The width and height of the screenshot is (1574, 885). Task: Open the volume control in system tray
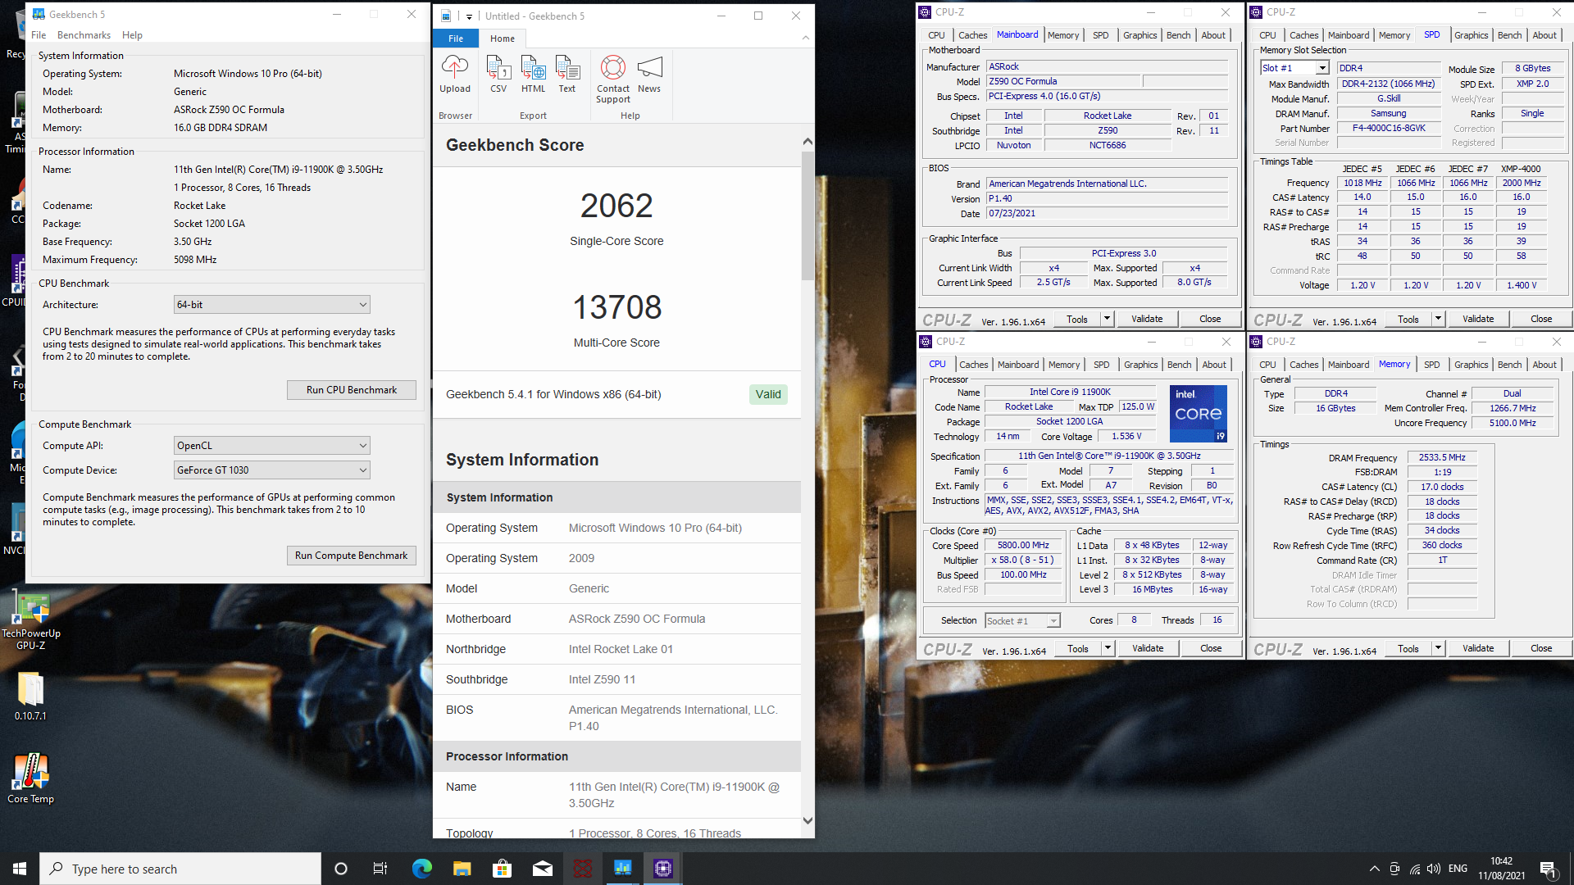tap(1434, 869)
